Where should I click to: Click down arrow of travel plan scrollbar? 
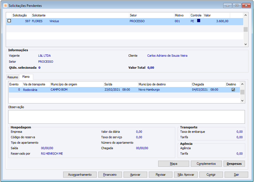tap(242, 101)
